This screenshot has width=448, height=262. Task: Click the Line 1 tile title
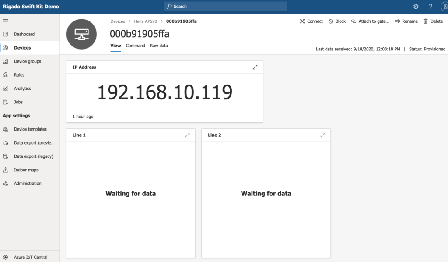79,135
